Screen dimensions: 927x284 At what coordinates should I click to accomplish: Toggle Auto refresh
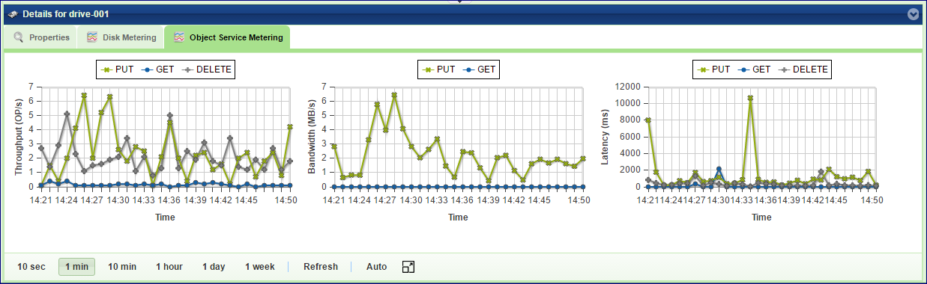377,267
